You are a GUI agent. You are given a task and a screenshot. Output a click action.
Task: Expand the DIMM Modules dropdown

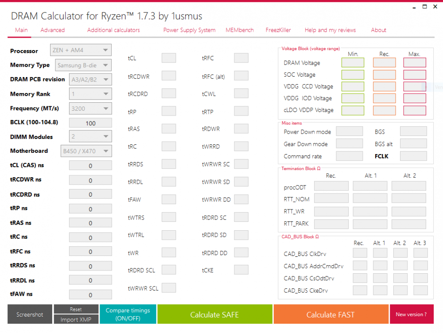point(90,137)
